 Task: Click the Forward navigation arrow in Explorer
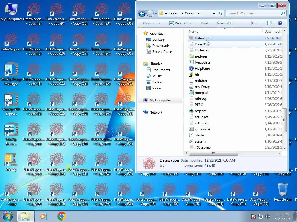pyautogui.click(x=150, y=13)
